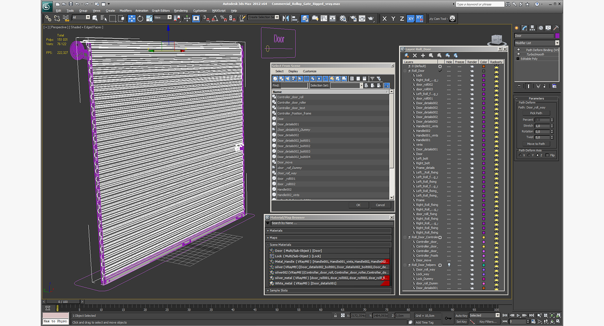Activate the Select and Rotate tool
Image resolution: width=604 pixels, height=326 pixels.
click(x=140, y=18)
